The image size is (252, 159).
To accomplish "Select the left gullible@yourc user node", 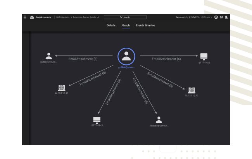I will pyautogui.click(x=49, y=56).
